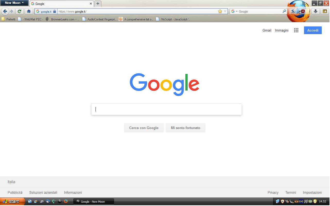Click the blue Accedi button

pos(313,30)
